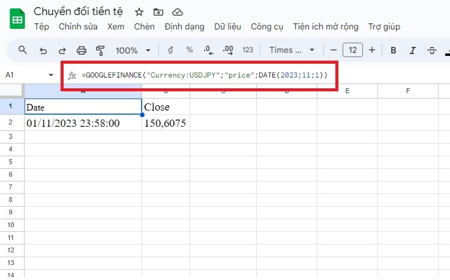This screenshot has width=450, height=280.
Task: Open the Xem menu
Action: point(116,26)
